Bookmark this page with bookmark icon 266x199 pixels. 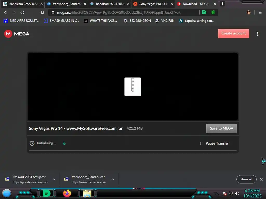coord(43,12)
